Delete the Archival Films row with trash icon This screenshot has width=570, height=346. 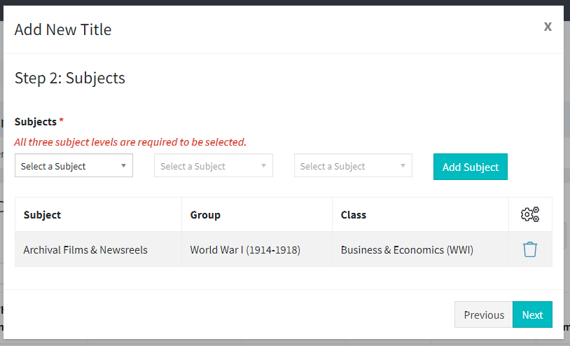[529, 249]
